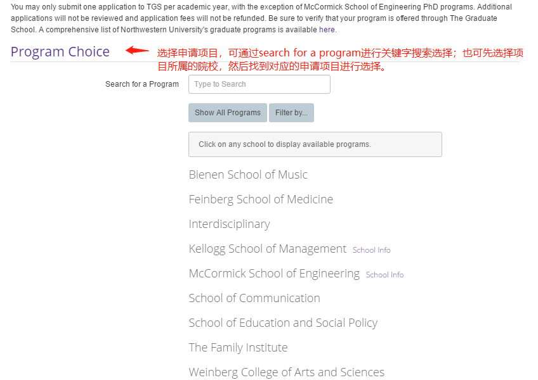Expand Weinberg College of Arts and Sciences
Screen dimensions: 538x380
[286, 372]
